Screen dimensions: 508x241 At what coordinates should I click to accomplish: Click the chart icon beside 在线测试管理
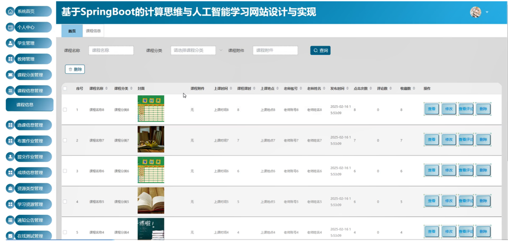[x=10, y=236]
